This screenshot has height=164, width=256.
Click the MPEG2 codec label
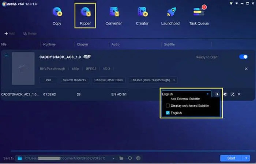91,69
